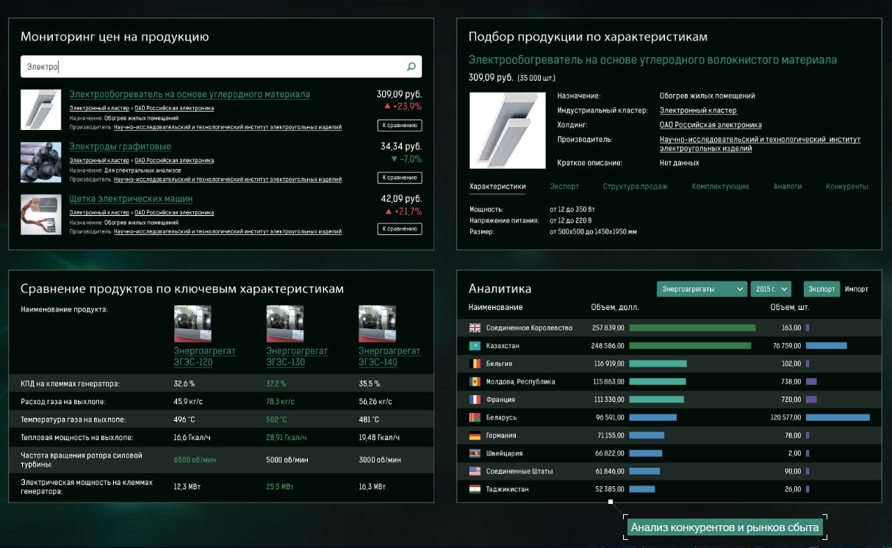Viewport: 892px width, 548px height.
Task: Click the Kazakhstan green volume bar
Action: [690, 346]
